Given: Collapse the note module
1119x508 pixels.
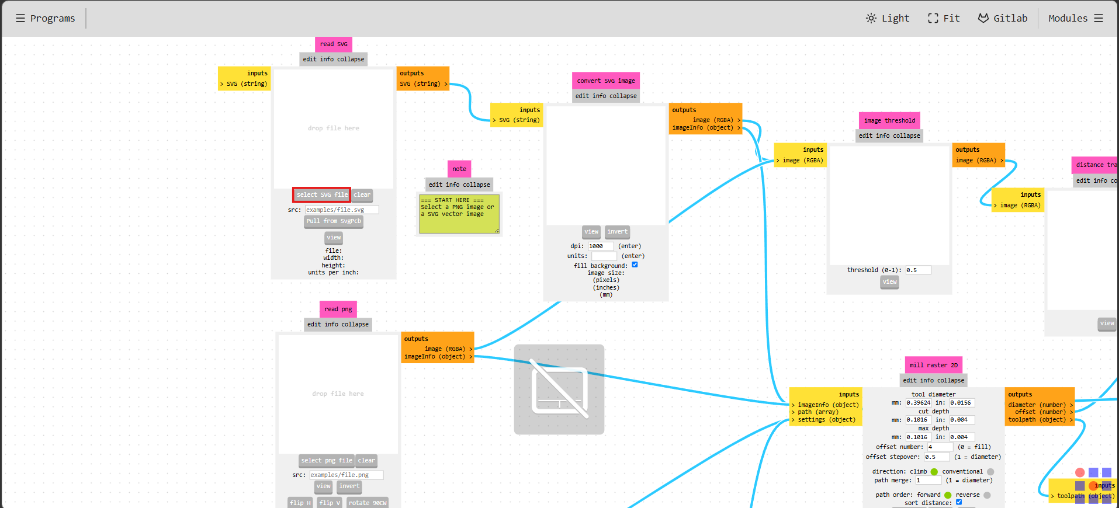Looking at the screenshot, I should point(477,185).
